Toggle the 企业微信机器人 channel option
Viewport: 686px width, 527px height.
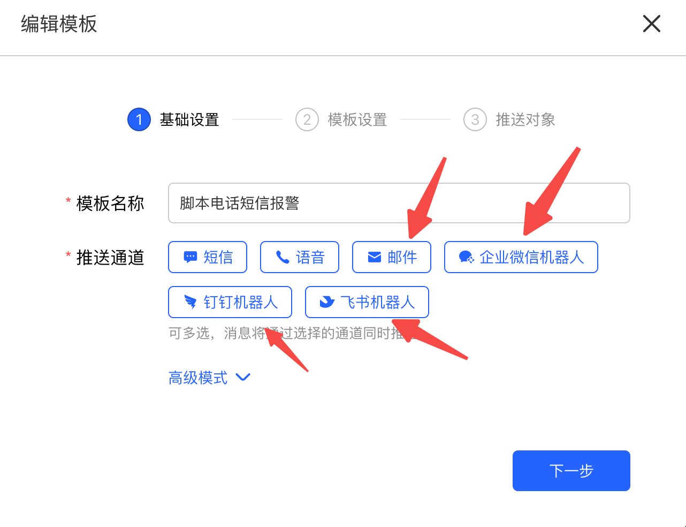521,257
